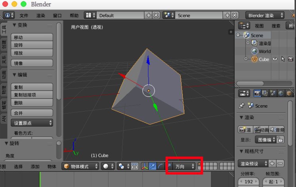This screenshot has width=296, height=187.
Task: Open the 物体模式 mode dropdown
Action: point(80,167)
